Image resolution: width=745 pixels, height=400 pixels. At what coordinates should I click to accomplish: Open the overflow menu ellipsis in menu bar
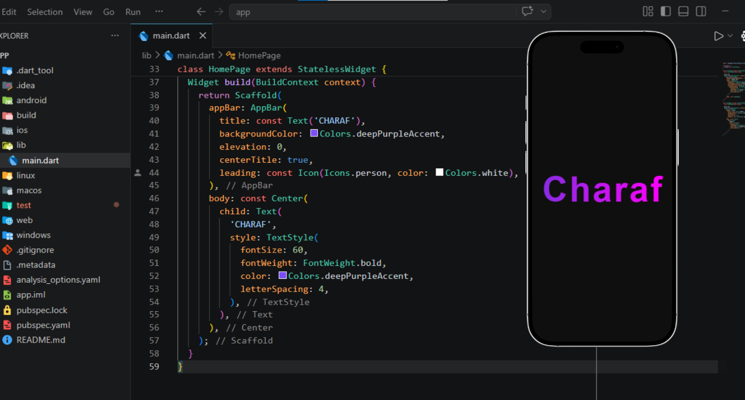[159, 12]
